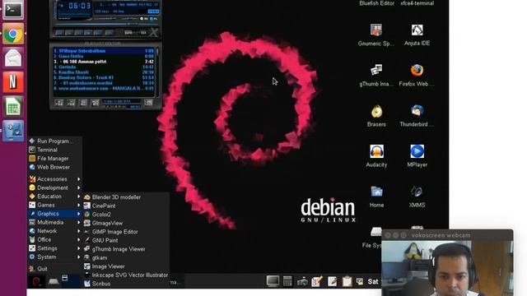
Task: Expand the System submenu arrow
Action: (x=79, y=257)
